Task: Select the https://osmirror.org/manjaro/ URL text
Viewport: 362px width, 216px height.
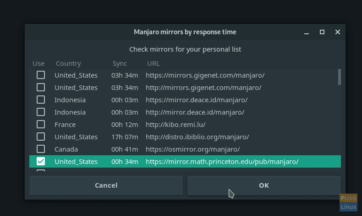Action: click(x=192, y=149)
